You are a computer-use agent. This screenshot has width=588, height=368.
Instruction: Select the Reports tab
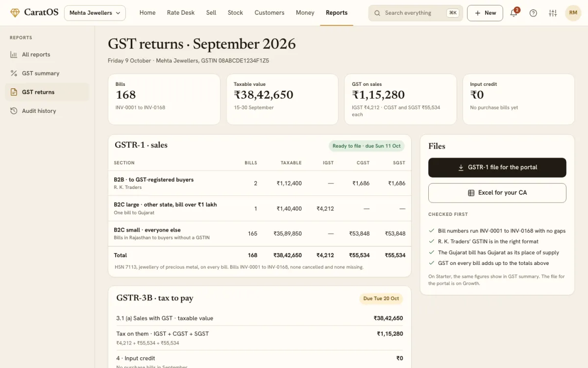(x=337, y=13)
